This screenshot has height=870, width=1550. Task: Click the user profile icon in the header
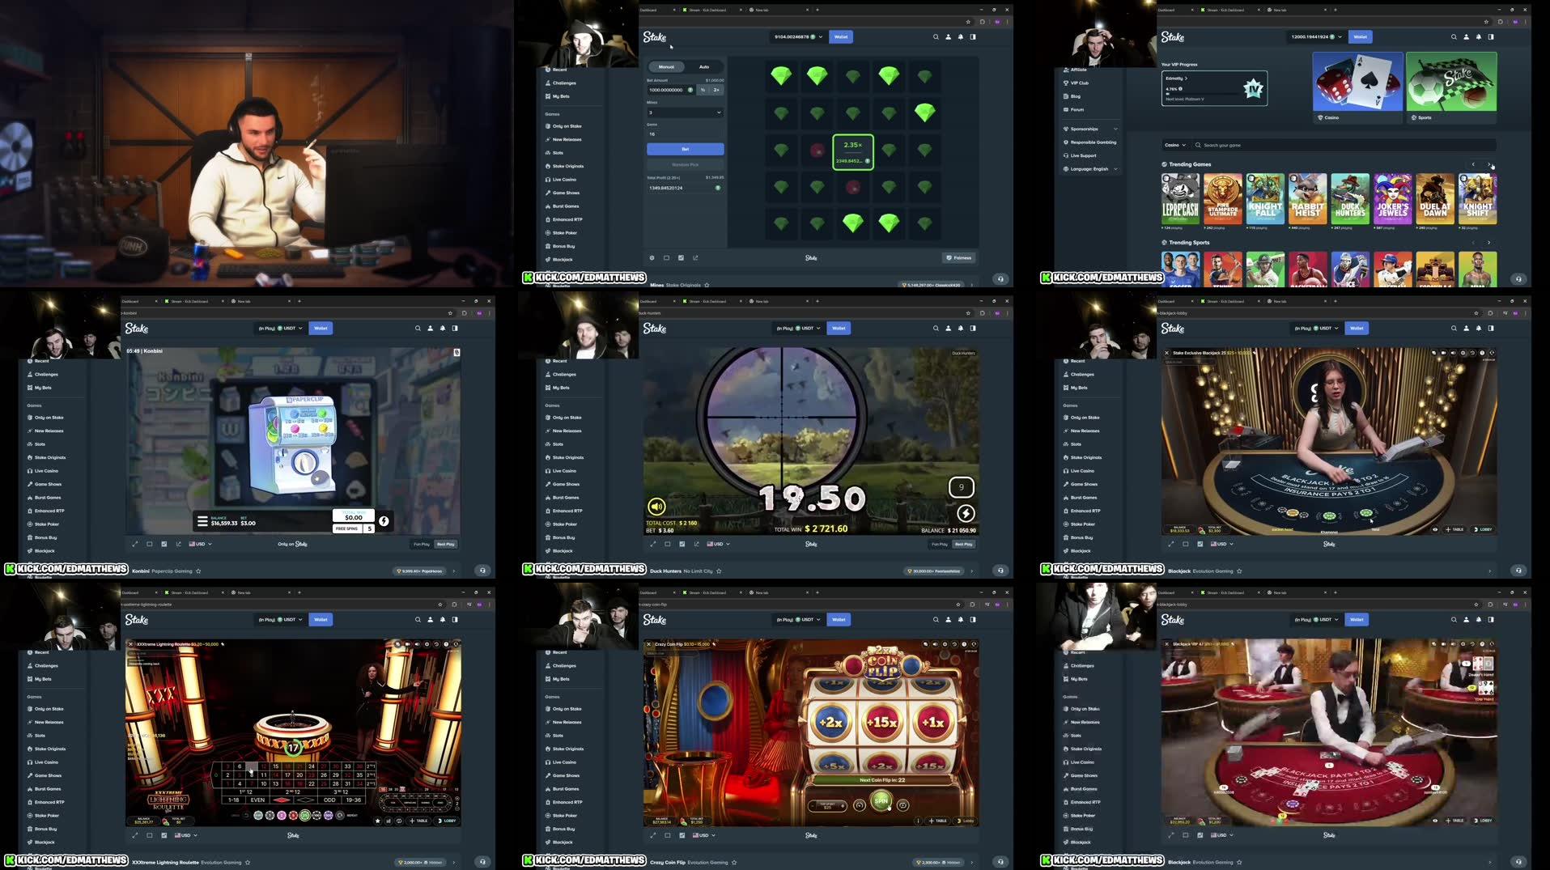coord(948,36)
